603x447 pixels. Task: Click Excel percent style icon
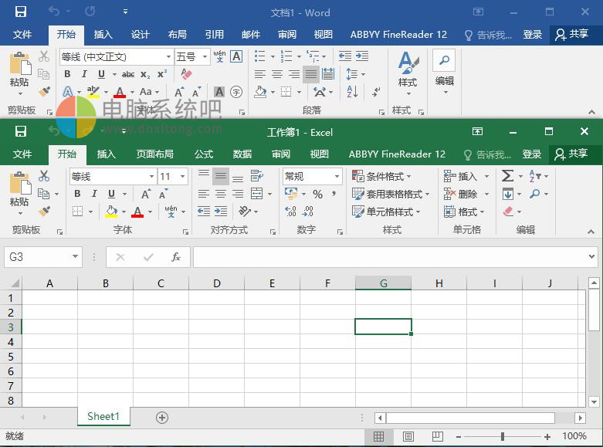click(317, 194)
